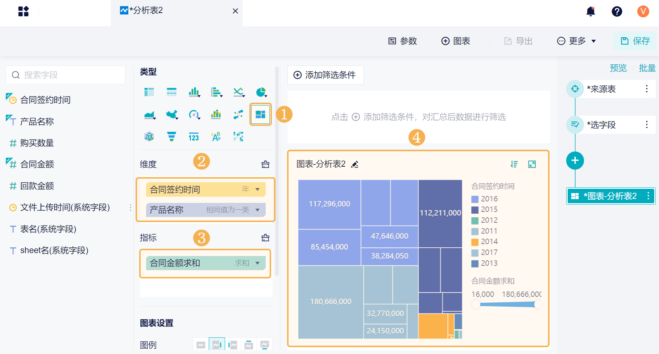The width and height of the screenshot is (659, 354).
Task: Open the 合同签约时间 dimension dropdown
Action: pos(258,189)
